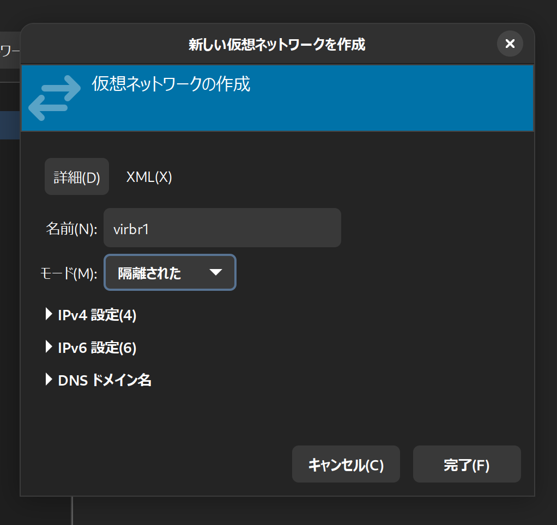The width and height of the screenshot is (557, 525).
Task: Expand the DNS ドメイン名 section
Action: click(99, 380)
